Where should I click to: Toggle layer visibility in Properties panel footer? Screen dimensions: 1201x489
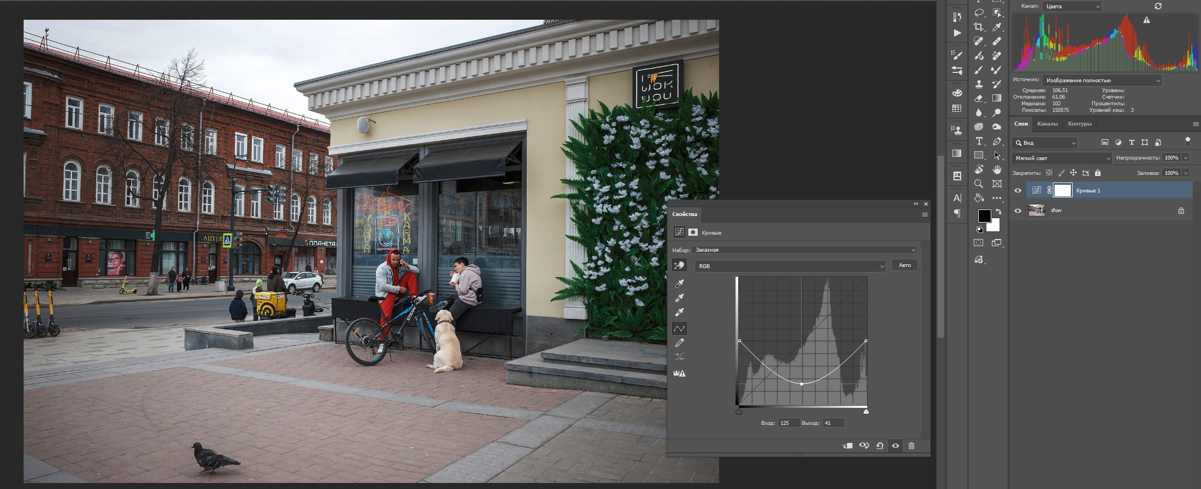pyautogui.click(x=895, y=446)
